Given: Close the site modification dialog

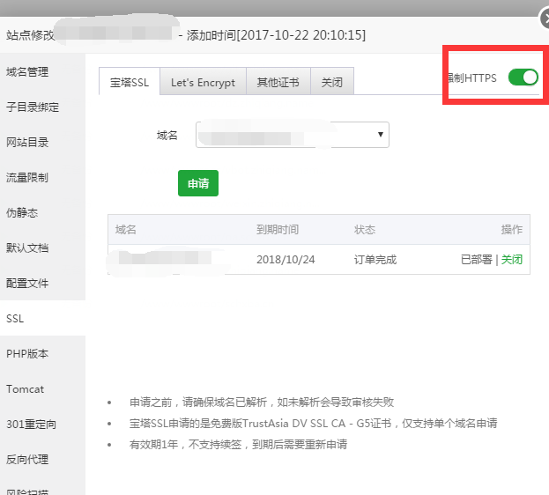Looking at the screenshot, I should (545, 18).
